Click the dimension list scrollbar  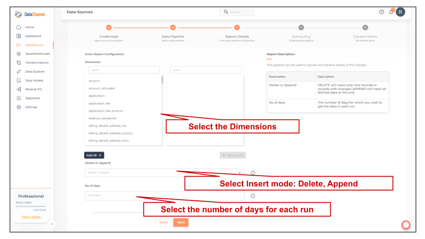click(162, 80)
